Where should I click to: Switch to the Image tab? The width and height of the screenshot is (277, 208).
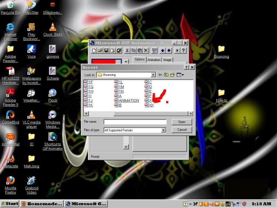pos(167,60)
